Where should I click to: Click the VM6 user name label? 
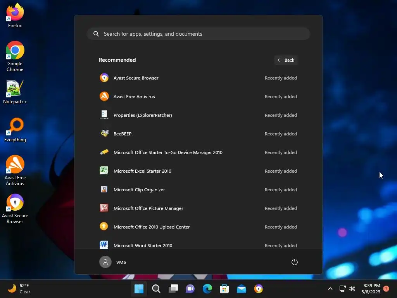pyautogui.click(x=121, y=262)
